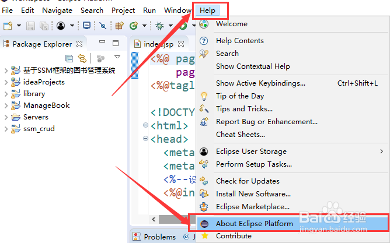Click the Help menu
Screen dimensions: 390x243
[207, 10]
